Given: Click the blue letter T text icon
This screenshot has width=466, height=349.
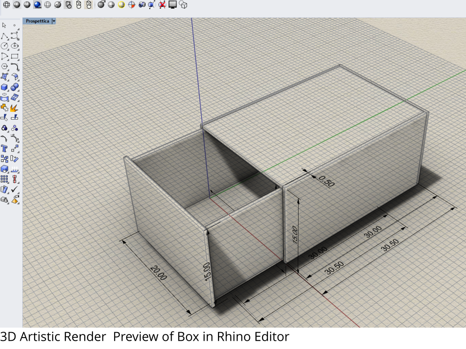Looking at the screenshot, I should coord(4,148).
